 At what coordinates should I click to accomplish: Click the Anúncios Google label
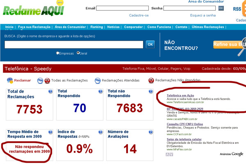point(232,154)
